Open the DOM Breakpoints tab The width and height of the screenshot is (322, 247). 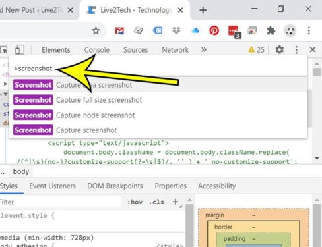[x=115, y=186]
